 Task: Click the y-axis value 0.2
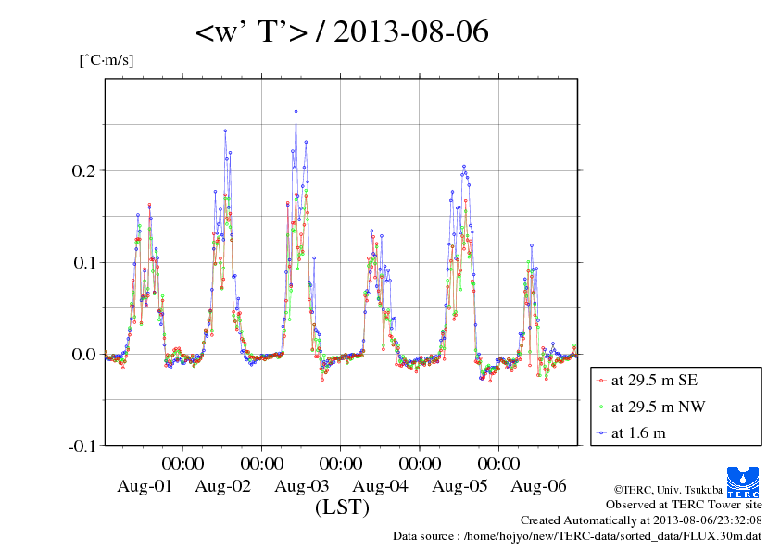[83, 170]
